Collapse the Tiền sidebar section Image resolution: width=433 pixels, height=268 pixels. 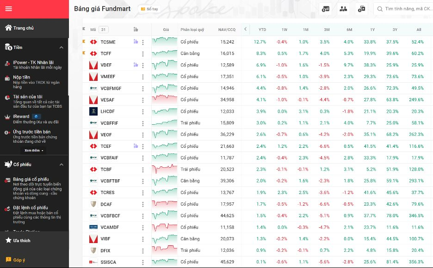click(61, 47)
